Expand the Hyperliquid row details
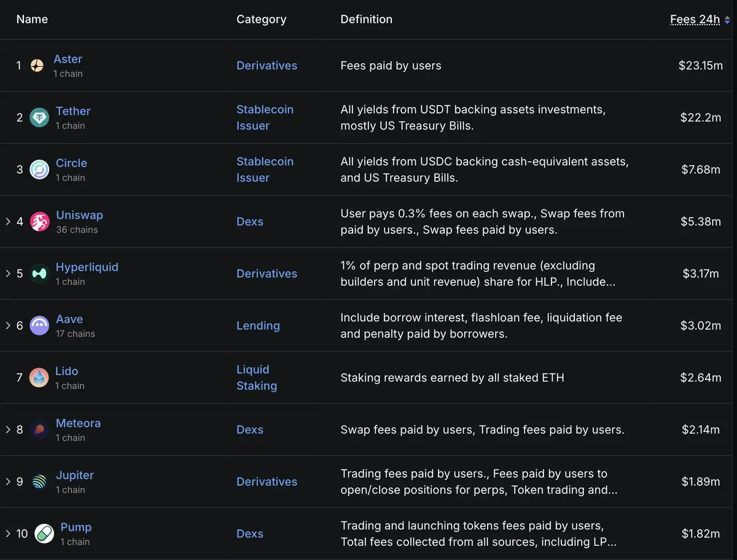Screen dimensions: 737x560 pos(8,274)
